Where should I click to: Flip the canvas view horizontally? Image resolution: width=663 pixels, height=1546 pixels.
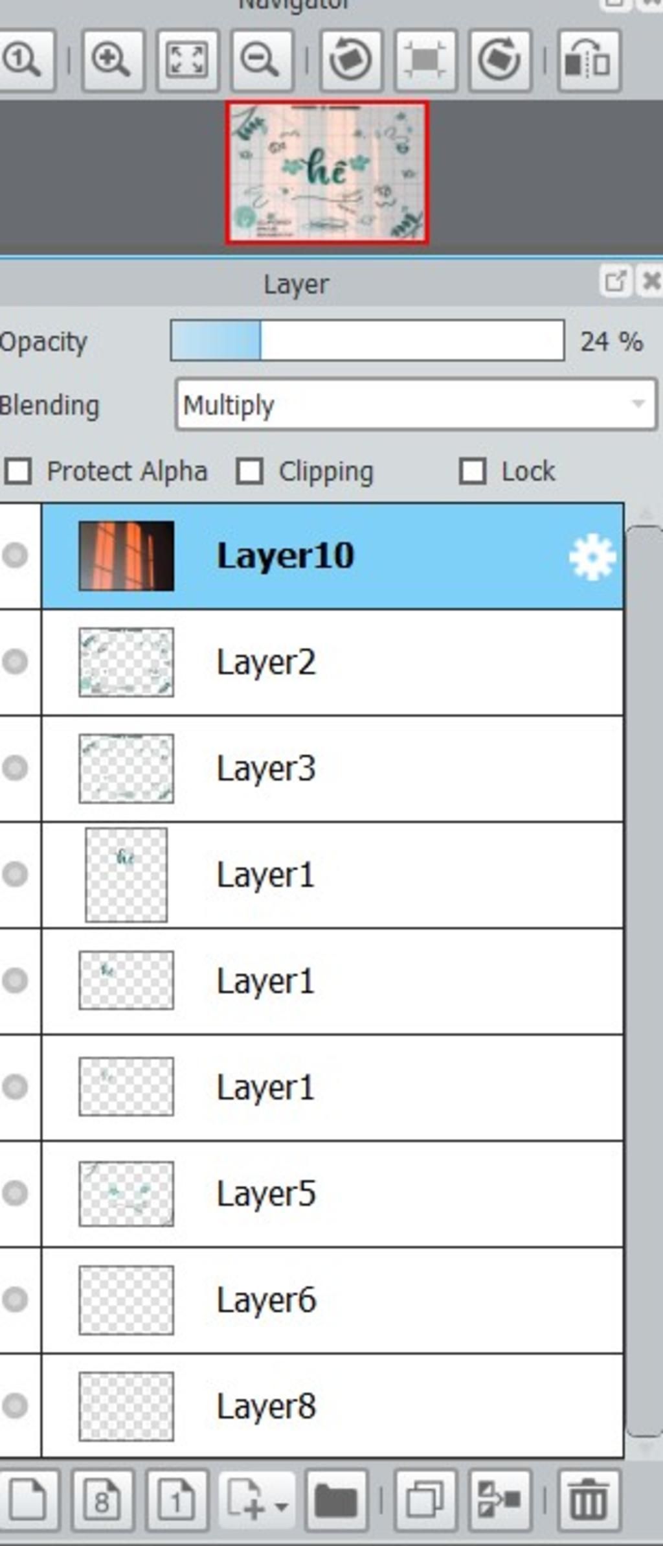click(589, 60)
